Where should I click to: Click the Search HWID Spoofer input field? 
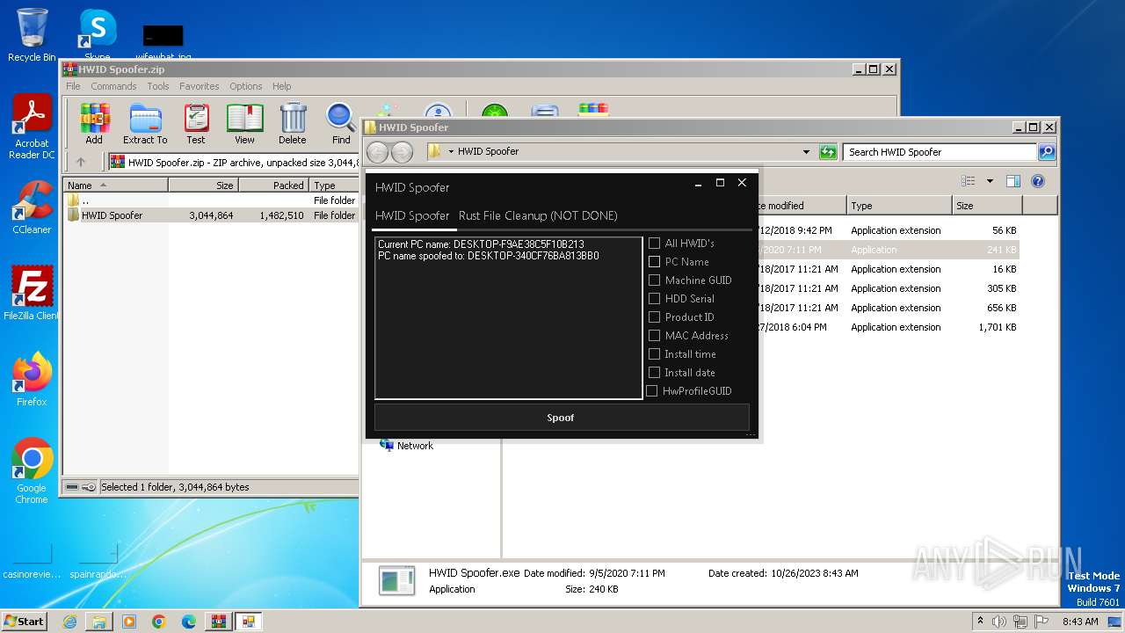[940, 152]
